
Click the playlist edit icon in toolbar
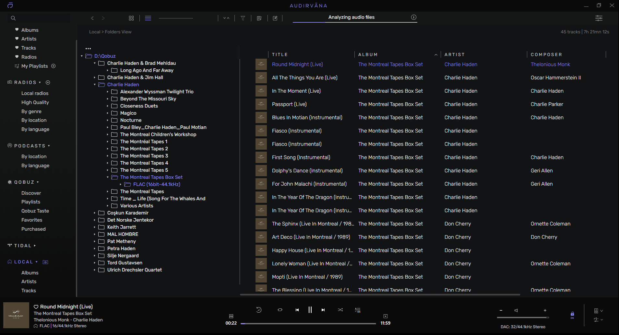[259, 18]
